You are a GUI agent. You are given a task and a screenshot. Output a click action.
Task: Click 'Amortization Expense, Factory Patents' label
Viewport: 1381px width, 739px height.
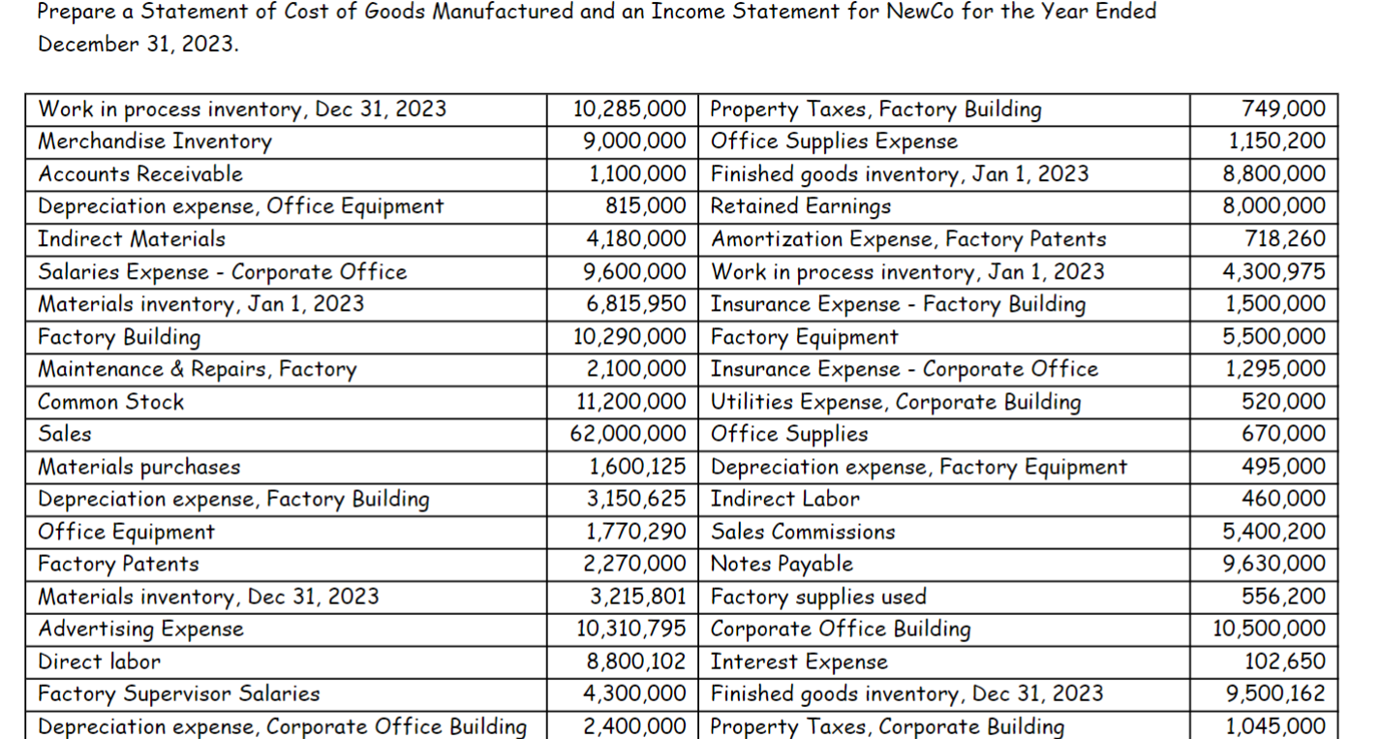coord(908,239)
